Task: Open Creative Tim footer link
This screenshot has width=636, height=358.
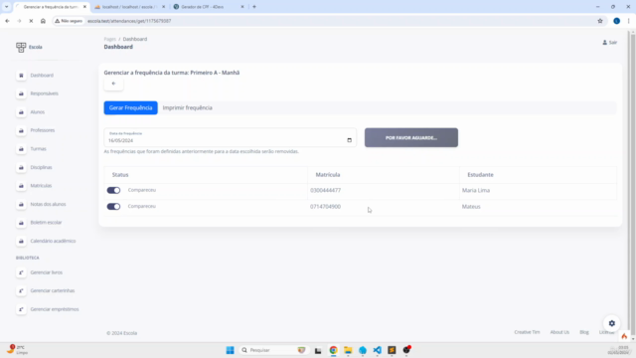Action: tap(527, 332)
